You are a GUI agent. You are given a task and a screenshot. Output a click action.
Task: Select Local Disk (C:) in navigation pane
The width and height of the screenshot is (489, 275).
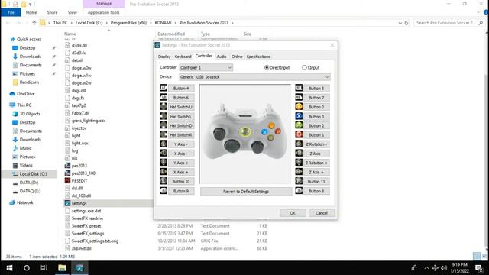33,173
